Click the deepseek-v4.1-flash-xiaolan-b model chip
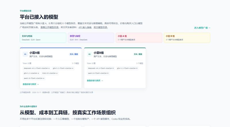 tap(101, 68)
